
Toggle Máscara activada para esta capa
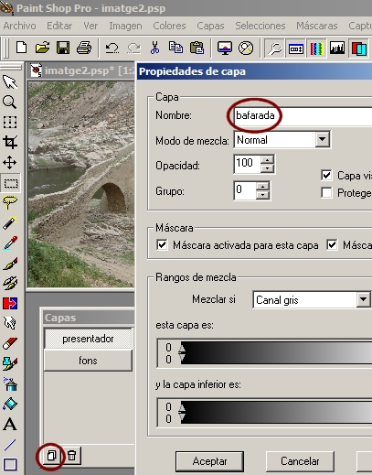point(162,245)
